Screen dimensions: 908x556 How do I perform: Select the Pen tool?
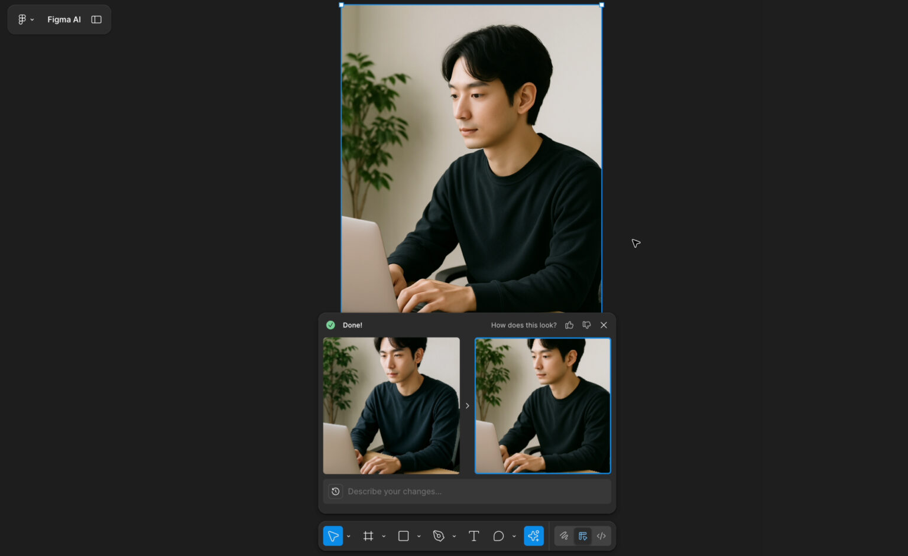click(x=439, y=536)
